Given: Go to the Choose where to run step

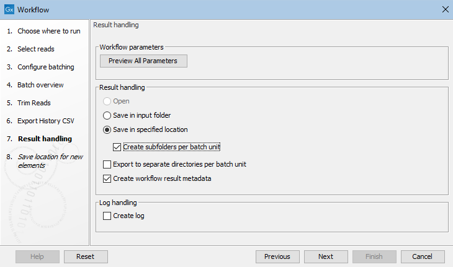Looking at the screenshot, I should click(48, 31).
